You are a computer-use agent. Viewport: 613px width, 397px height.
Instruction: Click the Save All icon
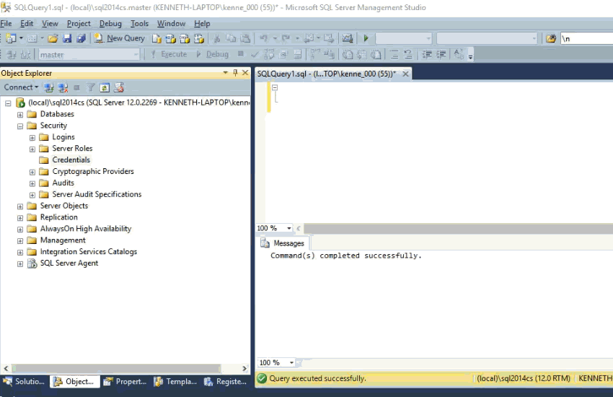click(81, 38)
